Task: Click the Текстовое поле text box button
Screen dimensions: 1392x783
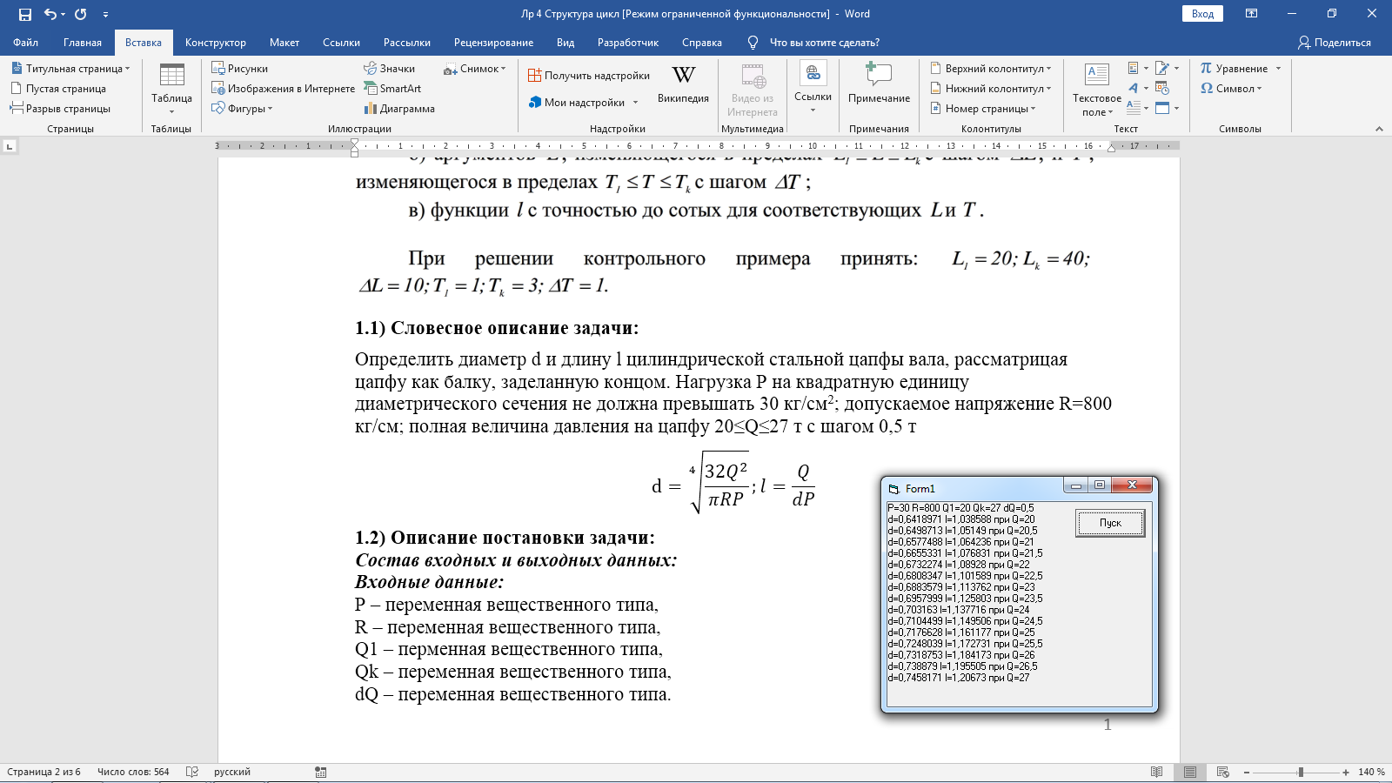Action: click(1096, 90)
